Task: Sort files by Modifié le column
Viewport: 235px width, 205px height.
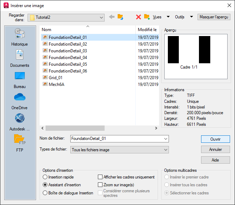Action: pos(147,30)
